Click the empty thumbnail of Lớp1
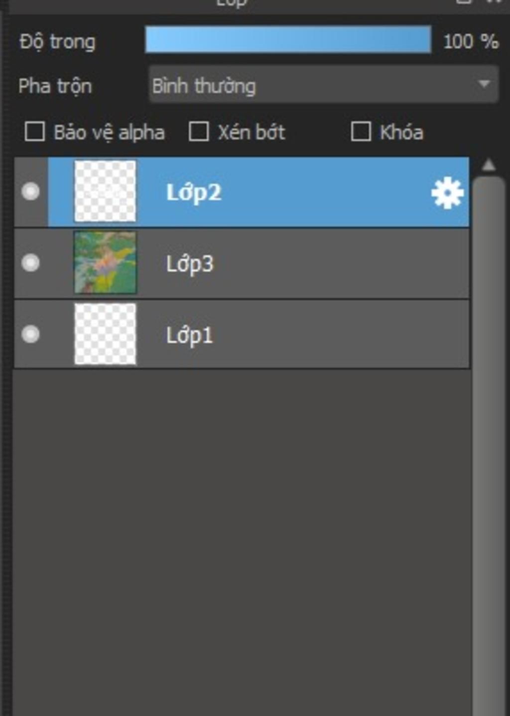This screenshot has width=510, height=716. (x=105, y=334)
